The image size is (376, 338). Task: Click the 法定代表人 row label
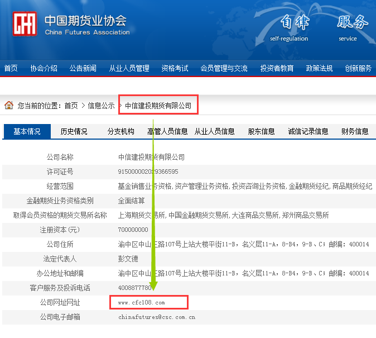click(60, 259)
